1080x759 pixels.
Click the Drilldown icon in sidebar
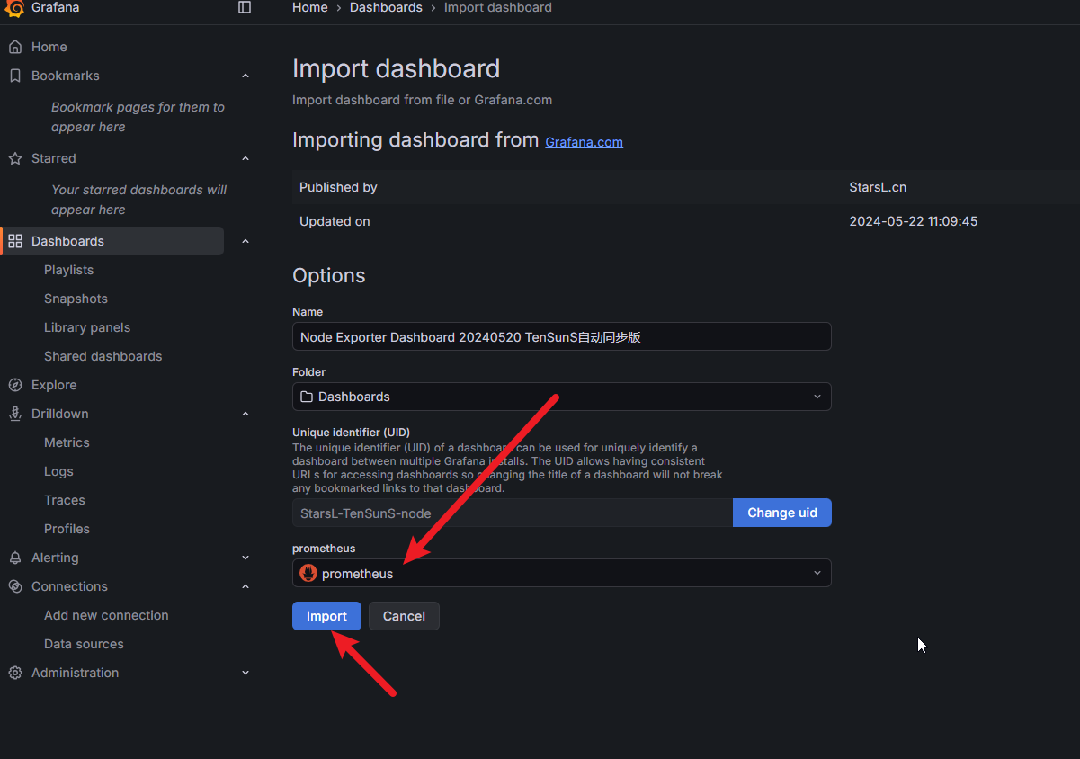pyautogui.click(x=15, y=414)
